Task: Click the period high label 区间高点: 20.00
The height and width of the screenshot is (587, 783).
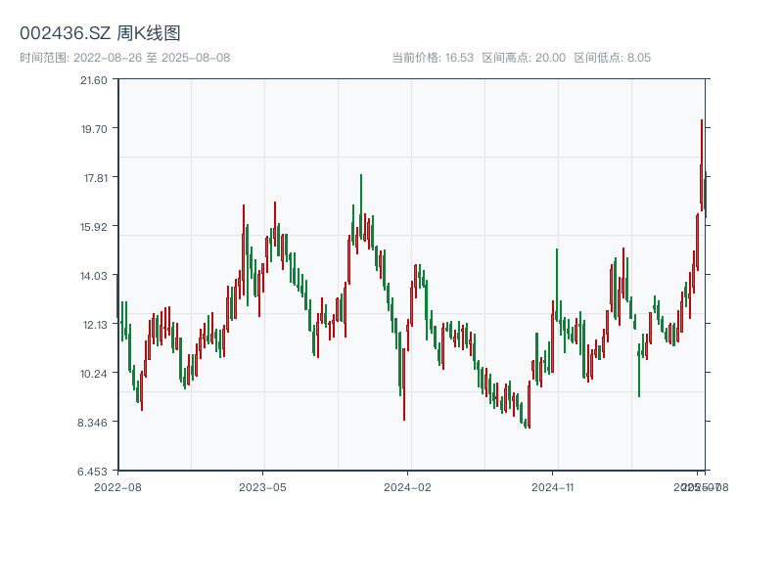Action: [x=524, y=58]
